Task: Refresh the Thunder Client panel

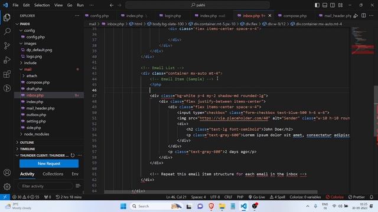Action: point(73,155)
